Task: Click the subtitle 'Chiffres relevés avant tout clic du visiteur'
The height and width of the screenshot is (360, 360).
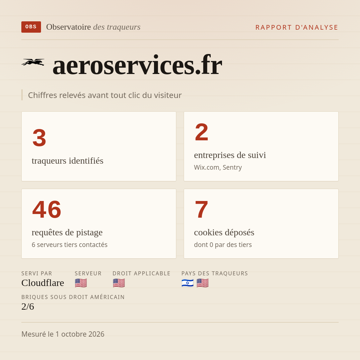Action: 105,95
